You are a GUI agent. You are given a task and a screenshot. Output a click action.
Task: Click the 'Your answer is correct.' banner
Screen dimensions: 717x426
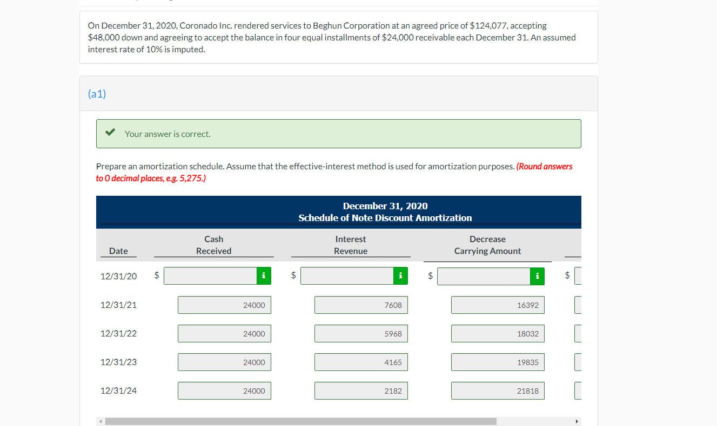point(339,133)
